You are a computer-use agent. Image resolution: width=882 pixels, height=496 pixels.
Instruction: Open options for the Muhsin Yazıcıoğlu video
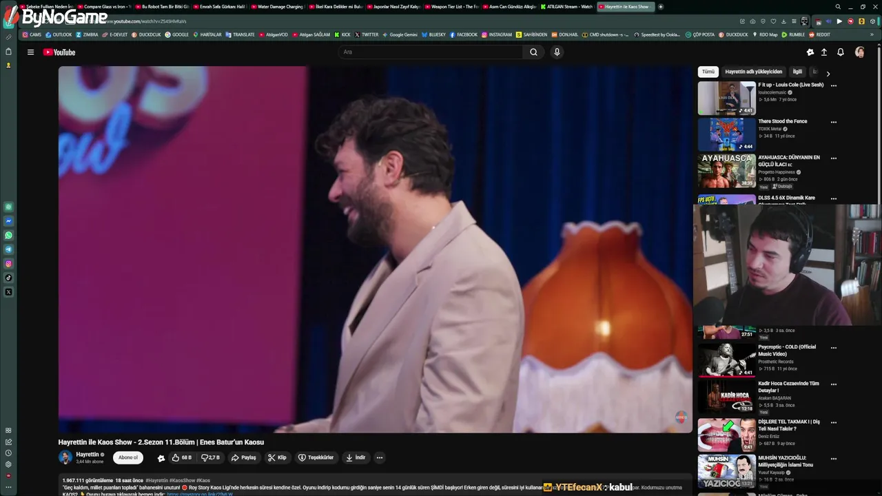coord(834,459)
